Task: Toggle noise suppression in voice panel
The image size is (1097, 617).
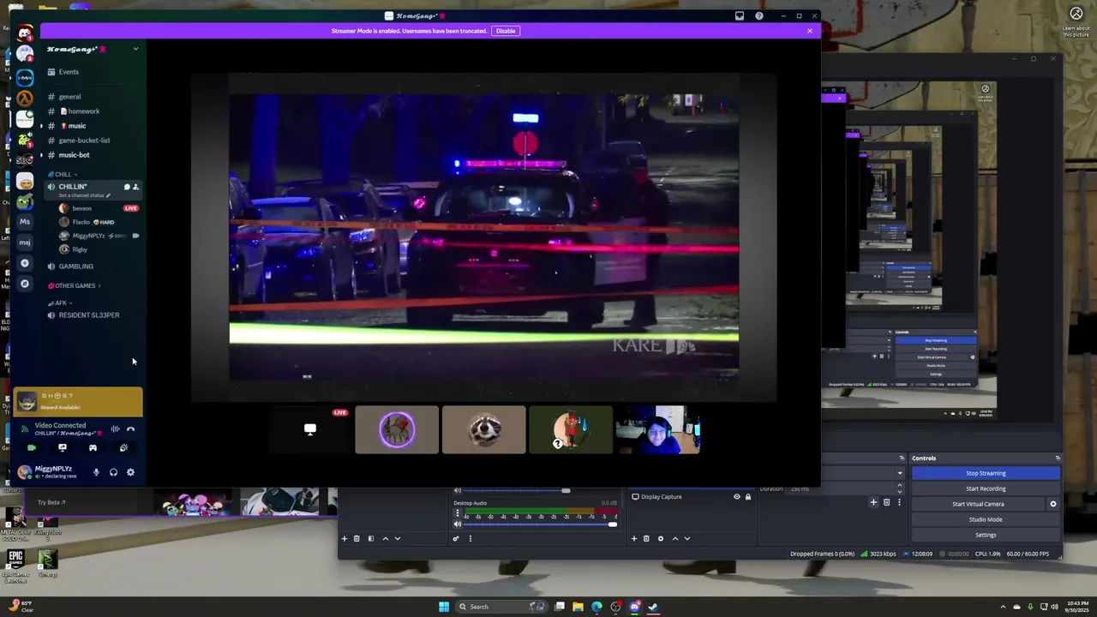Action: pos(115,429)
